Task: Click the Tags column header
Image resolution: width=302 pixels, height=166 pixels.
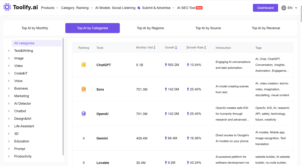Action: click(x=258, y=48)
